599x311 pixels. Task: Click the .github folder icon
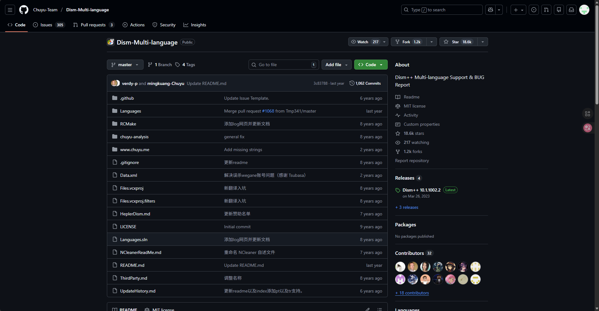[115, 98]
